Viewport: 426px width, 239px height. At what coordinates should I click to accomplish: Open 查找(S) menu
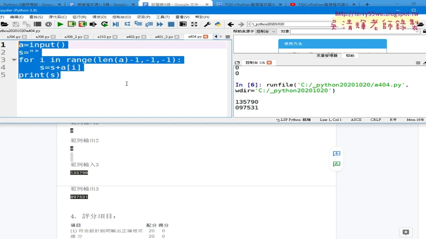tap(36, 17)
